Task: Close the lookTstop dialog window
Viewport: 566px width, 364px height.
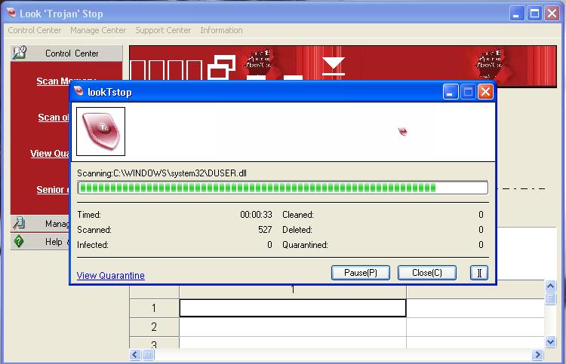Action: click(485, 92)
